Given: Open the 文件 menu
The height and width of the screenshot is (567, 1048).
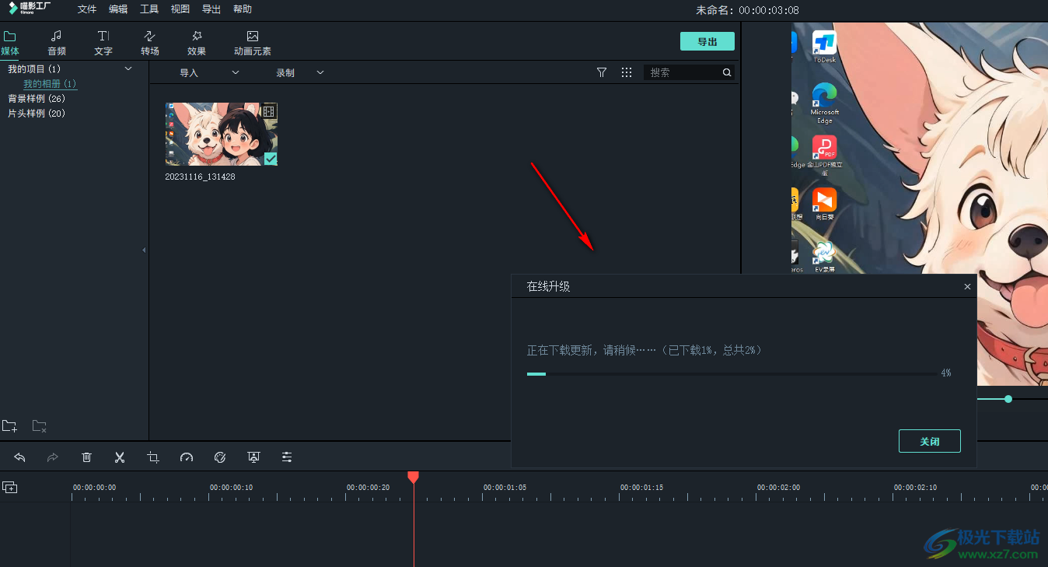Looking at the screenshot, I should [x=87, y=9].
